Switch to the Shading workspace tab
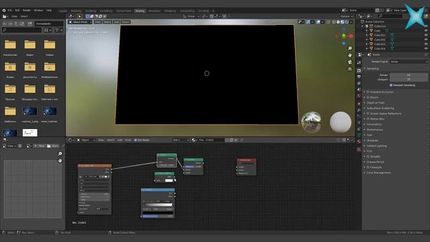 click(140, 11)
